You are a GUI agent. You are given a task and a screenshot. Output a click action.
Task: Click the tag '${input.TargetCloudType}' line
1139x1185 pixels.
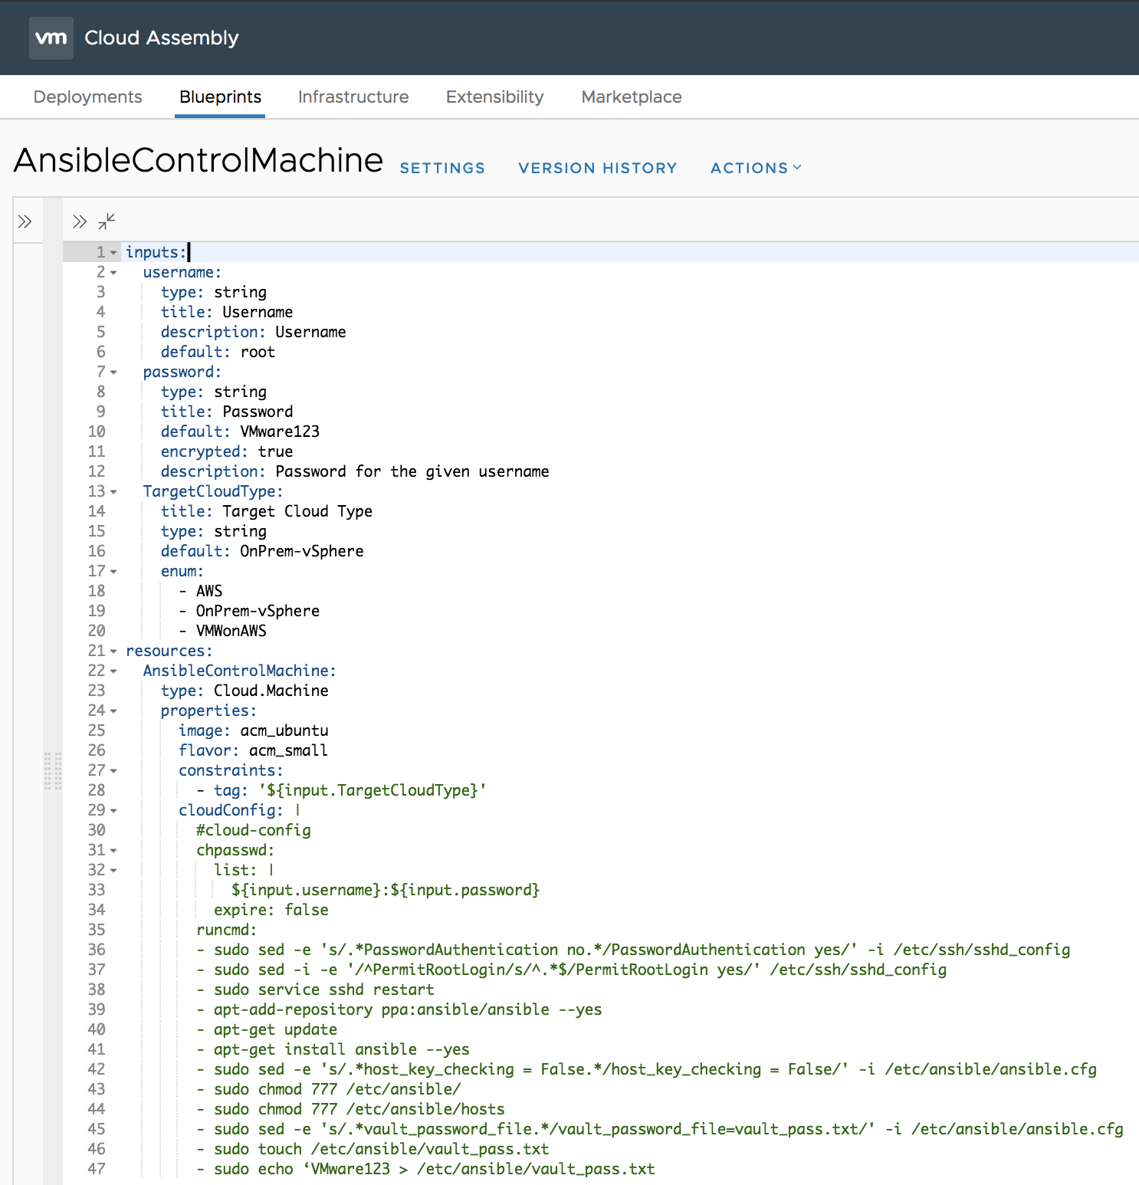tap(341, 790)
